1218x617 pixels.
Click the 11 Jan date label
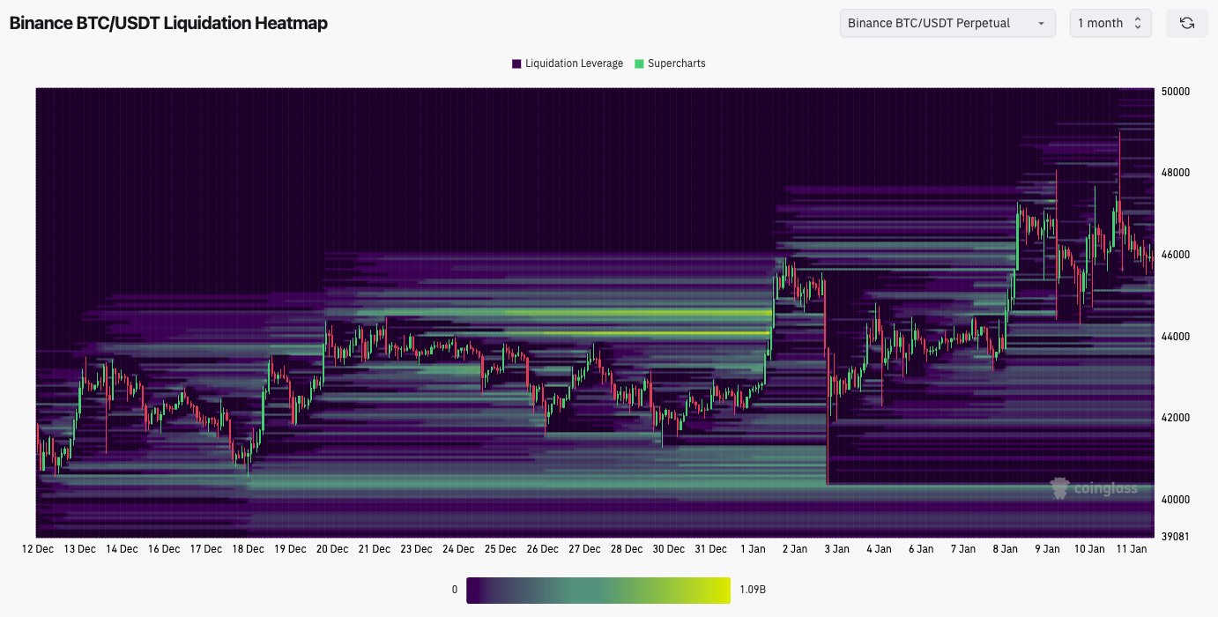coord(1132,549)
